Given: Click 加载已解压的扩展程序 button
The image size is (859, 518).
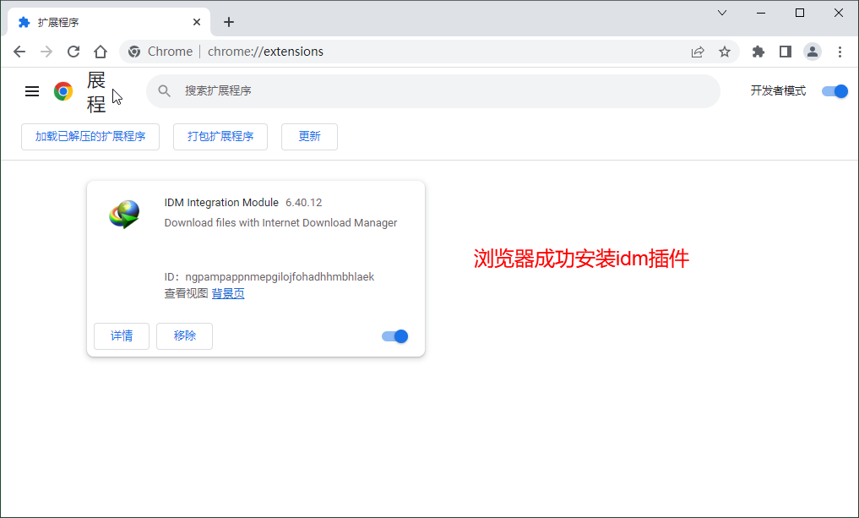Looking at the screenshot, I should 90,137.
